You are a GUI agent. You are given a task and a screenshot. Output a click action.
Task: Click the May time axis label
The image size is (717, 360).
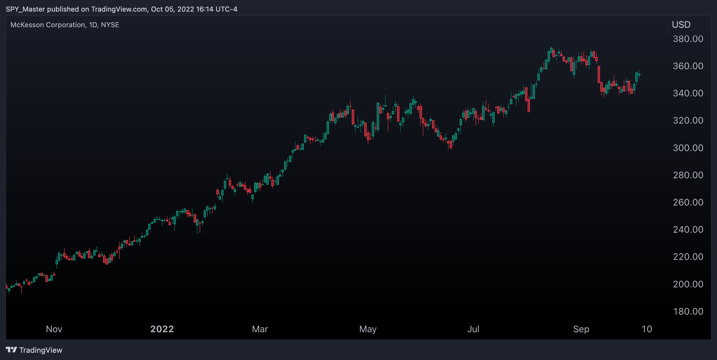point(368,329)
